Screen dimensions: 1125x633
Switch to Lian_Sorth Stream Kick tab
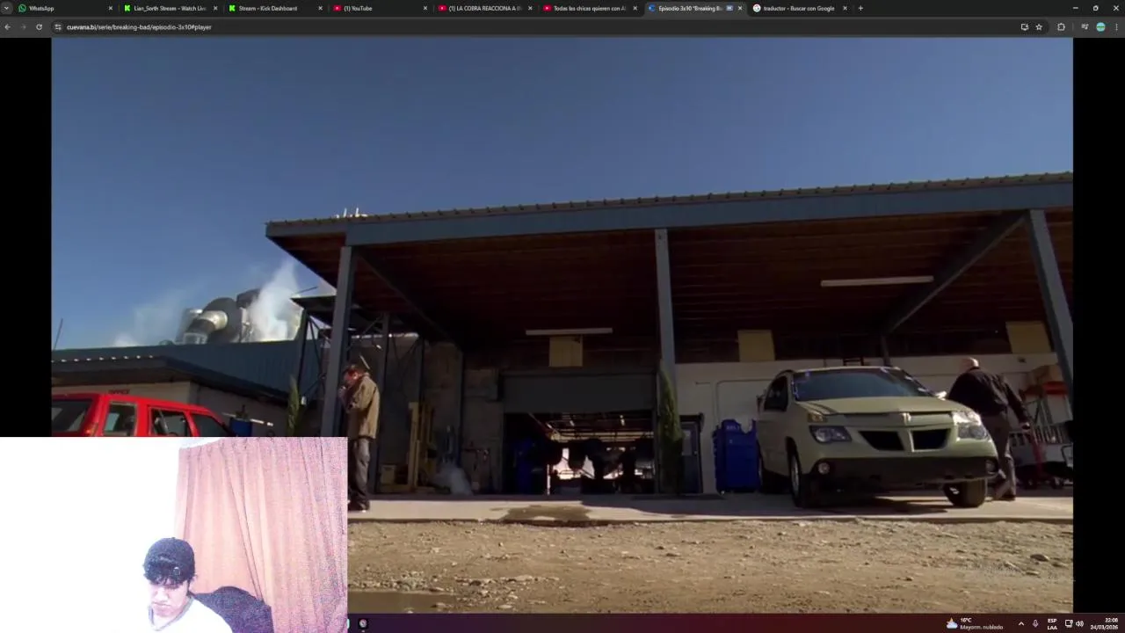point(170,8)
